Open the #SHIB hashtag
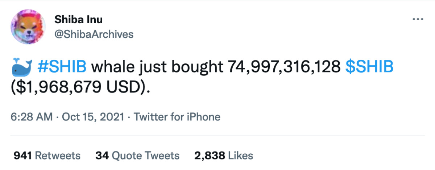The height and width of the screenshot is (170, 435). (x=62, y=67)
